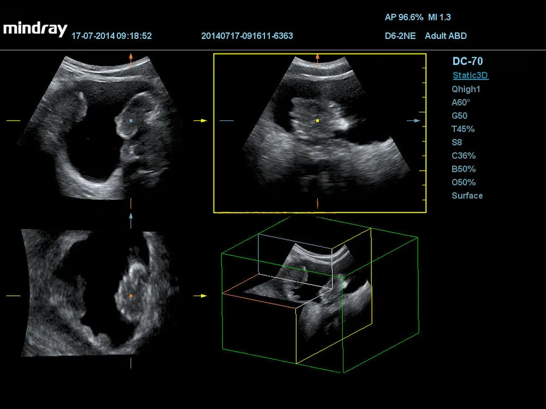Click the blue right arrow in yellow-framed pane
The width and height of the screenshot is (546, 409).
(414, 121)
